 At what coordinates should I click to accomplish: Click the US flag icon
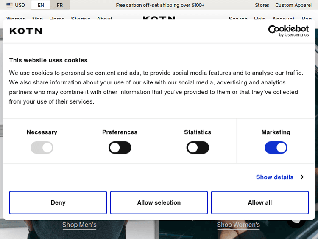pos(9,5)
